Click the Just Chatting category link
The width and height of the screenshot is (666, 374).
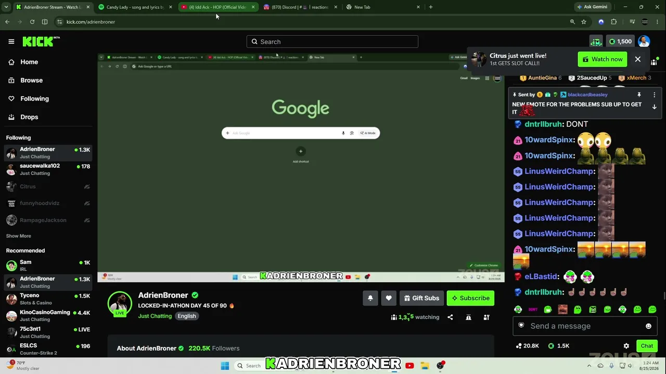155,316
